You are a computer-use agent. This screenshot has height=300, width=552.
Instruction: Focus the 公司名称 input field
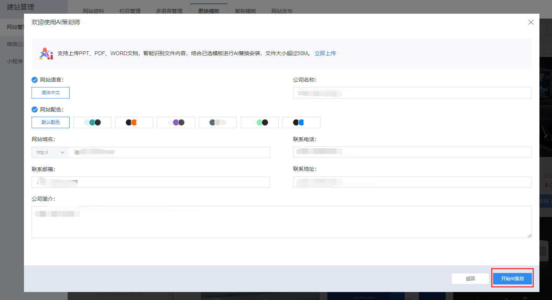pos(412,93)
